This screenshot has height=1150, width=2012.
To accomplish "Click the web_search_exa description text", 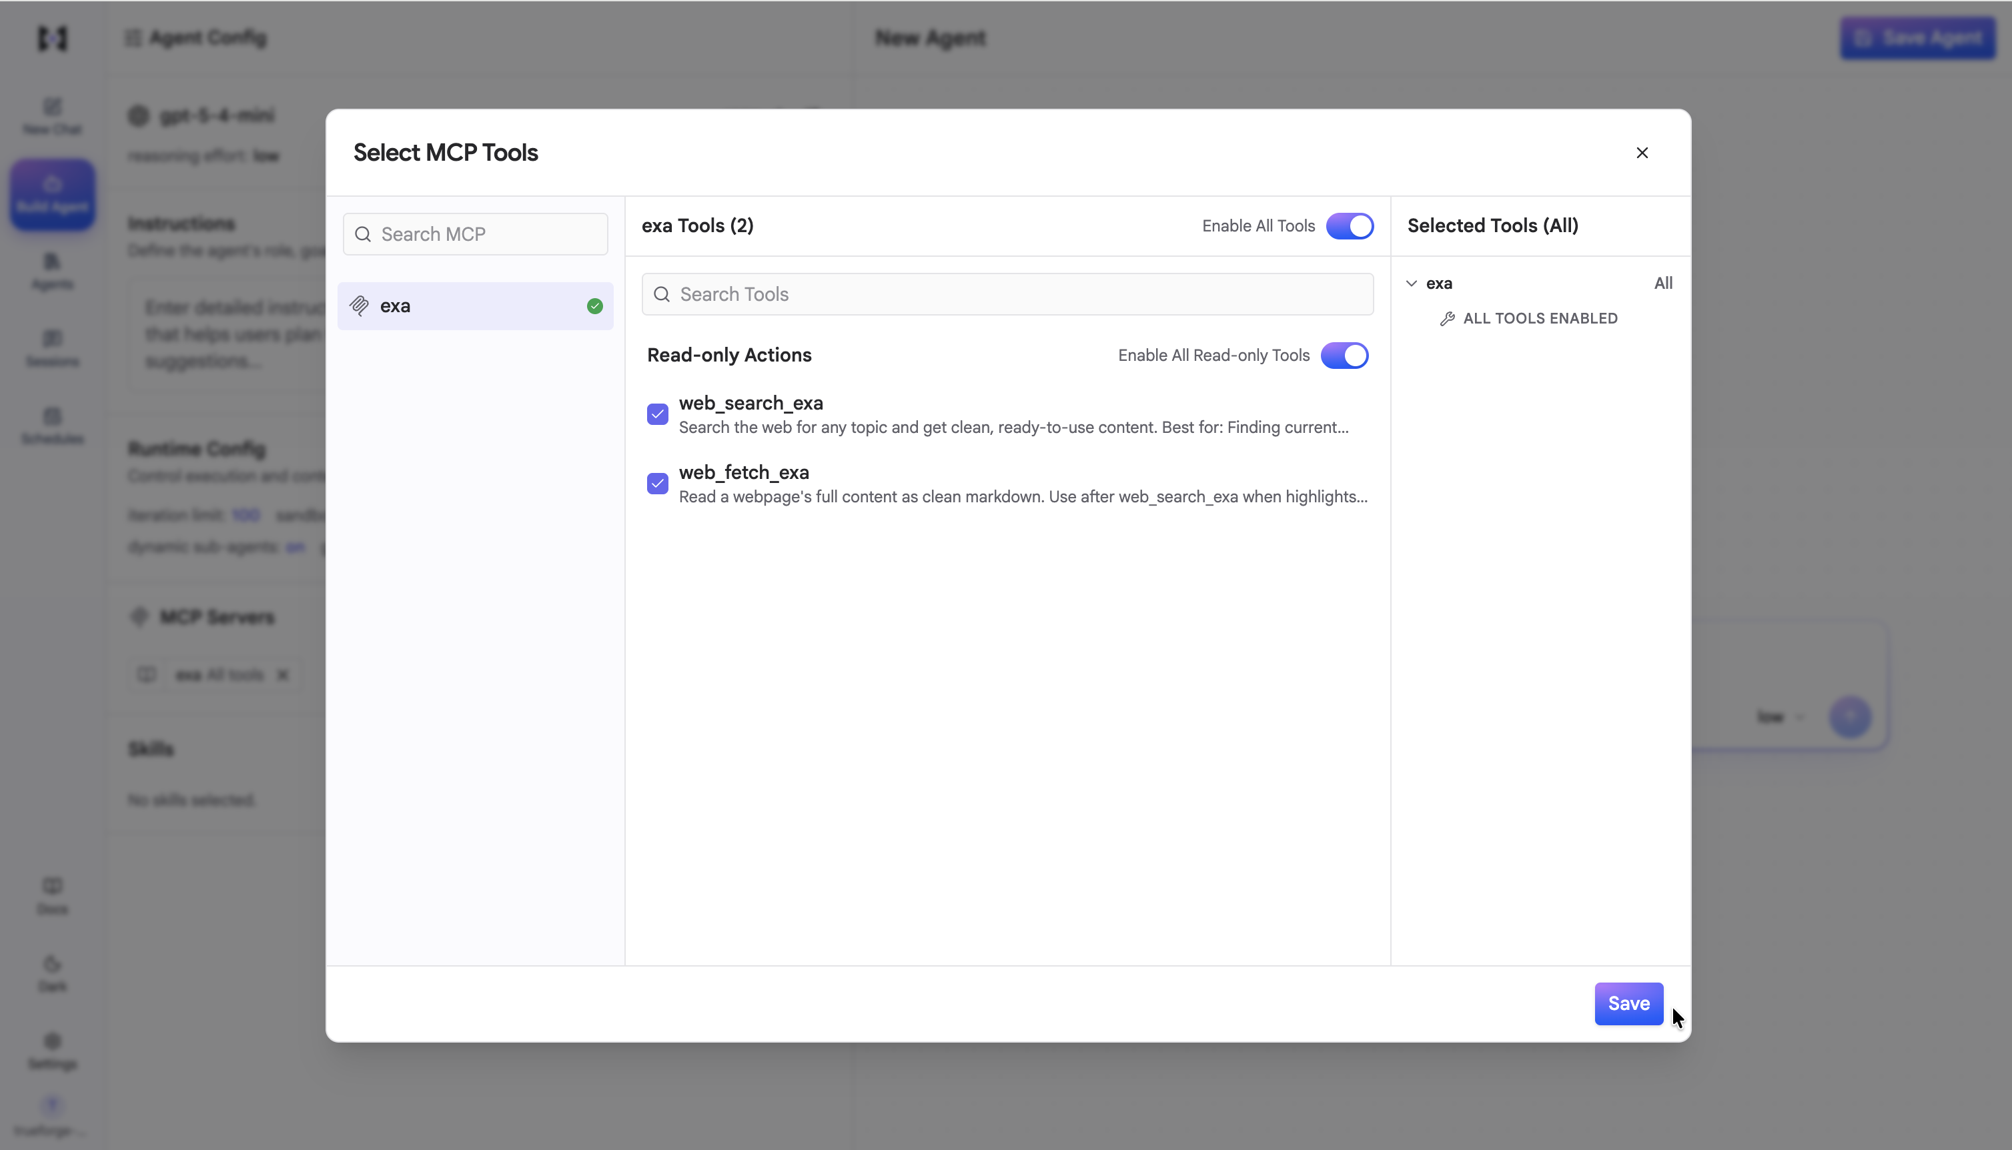I will click(x=1013, y=428).
